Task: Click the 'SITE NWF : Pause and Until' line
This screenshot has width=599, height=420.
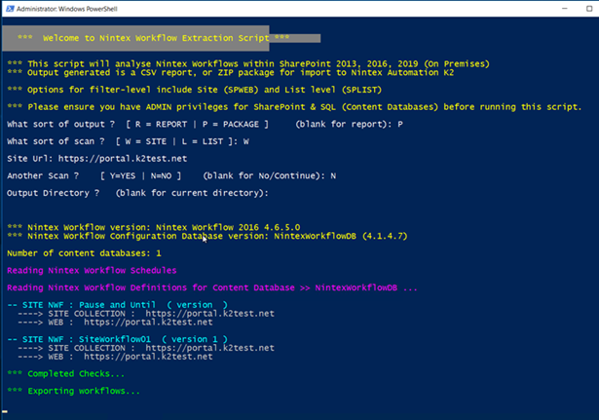Action: point(118,305)
